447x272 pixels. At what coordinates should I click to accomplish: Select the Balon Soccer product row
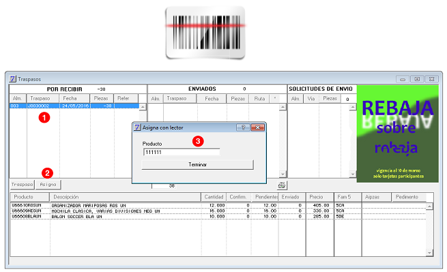[x=218, y=217]
